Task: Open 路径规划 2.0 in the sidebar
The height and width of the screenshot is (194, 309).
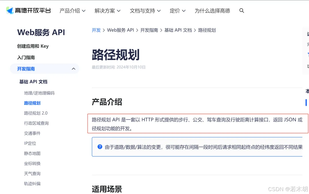Action: [36, 113]
